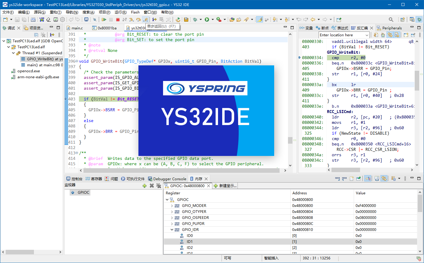The height and width of the screenshot is (263, 424).
Task: Click the Verify program toolbar icon
Action: (x=56, y=19)
